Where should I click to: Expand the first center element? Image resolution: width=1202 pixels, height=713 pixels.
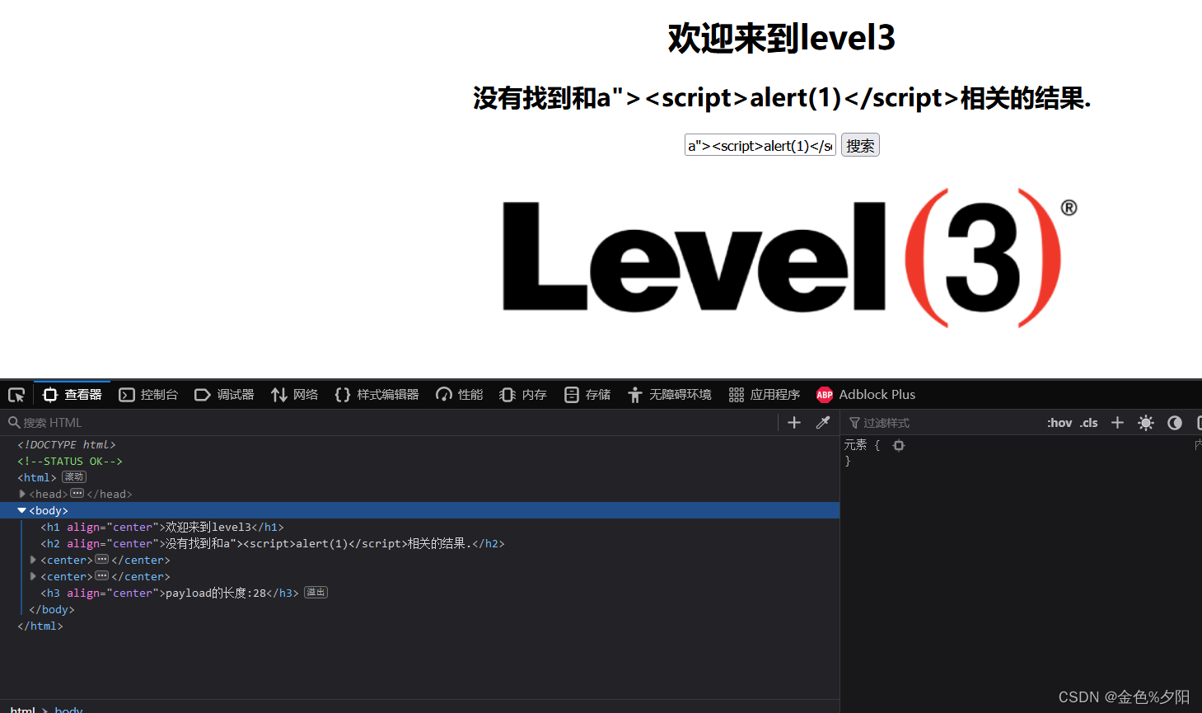pos(34,560)
